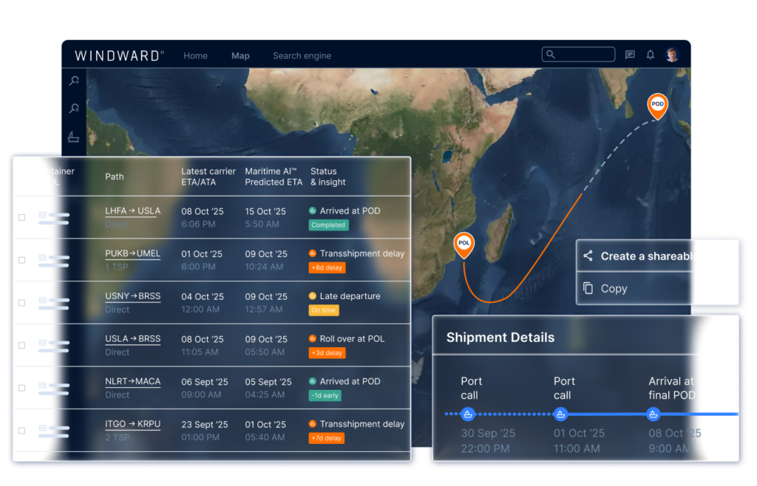Click Status & insight column header

coord(328,177)
